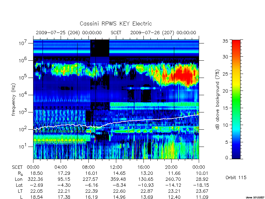
Task: Click the LT row header
Action: (20, 191)
